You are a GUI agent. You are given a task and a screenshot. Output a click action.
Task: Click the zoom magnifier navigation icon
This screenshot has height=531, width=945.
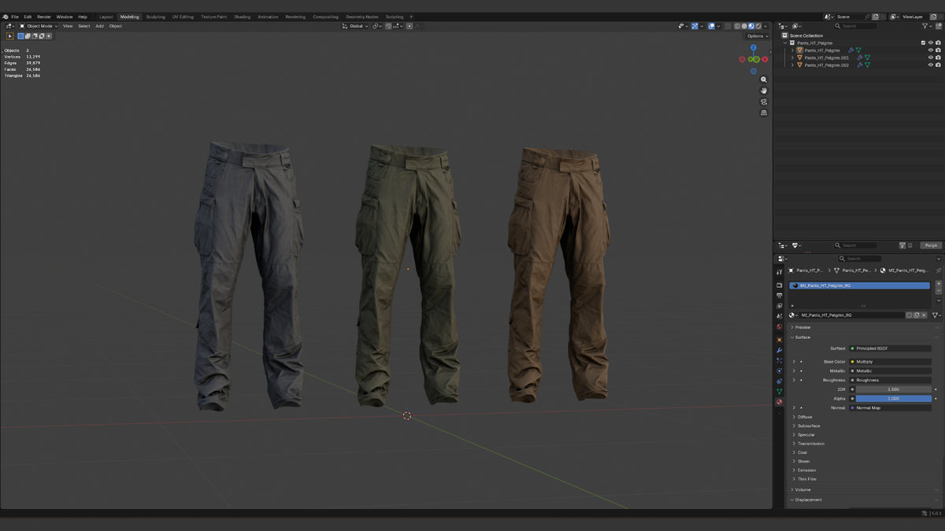coord(764,79)
